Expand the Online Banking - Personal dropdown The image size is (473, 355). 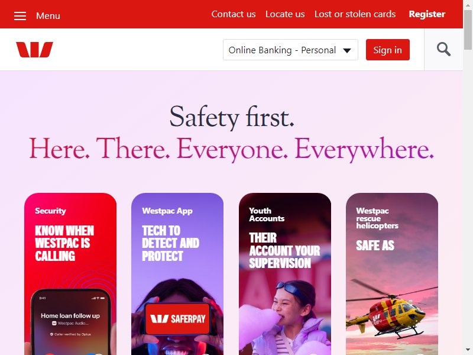[290, 50]
